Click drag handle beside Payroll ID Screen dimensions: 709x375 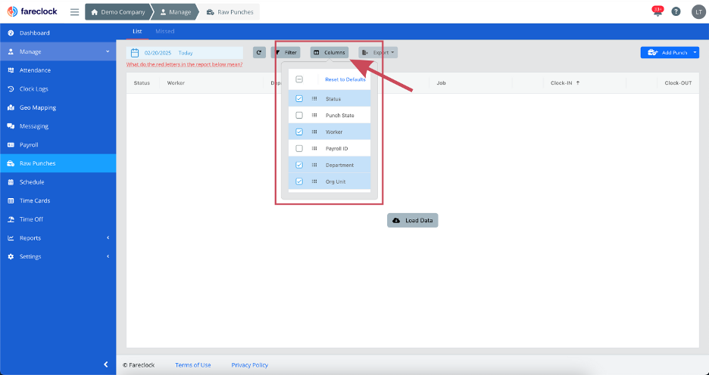314,148
